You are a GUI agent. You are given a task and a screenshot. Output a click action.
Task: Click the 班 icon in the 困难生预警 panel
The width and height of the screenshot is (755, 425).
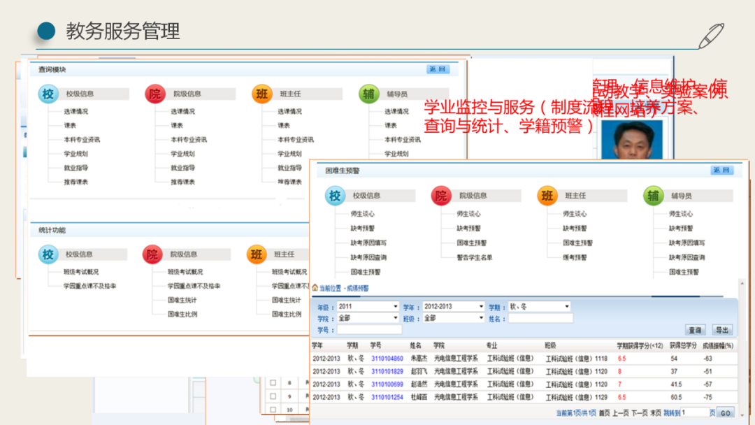547,196
